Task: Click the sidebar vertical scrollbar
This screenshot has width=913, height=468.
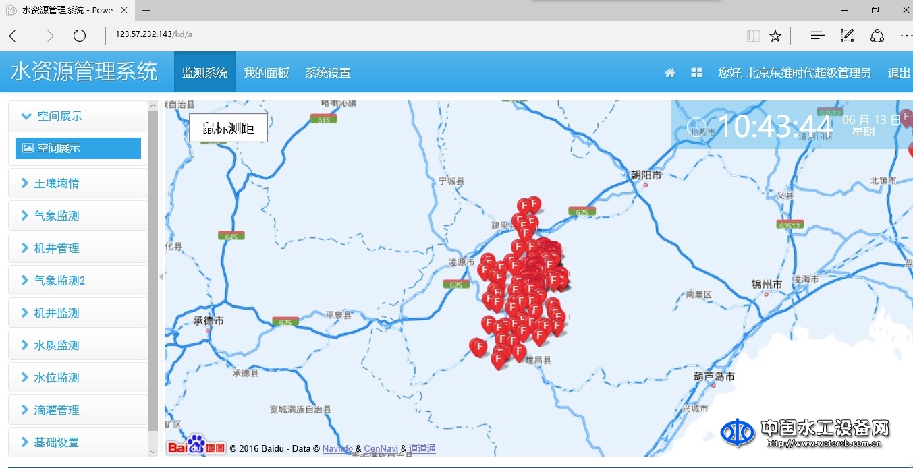Action: pyautogui.click(x=153, y=270)
